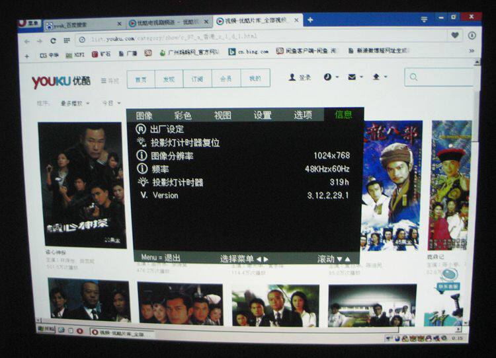Open the 读心神探 drama poster
The image size is (496, 358).
83,185
